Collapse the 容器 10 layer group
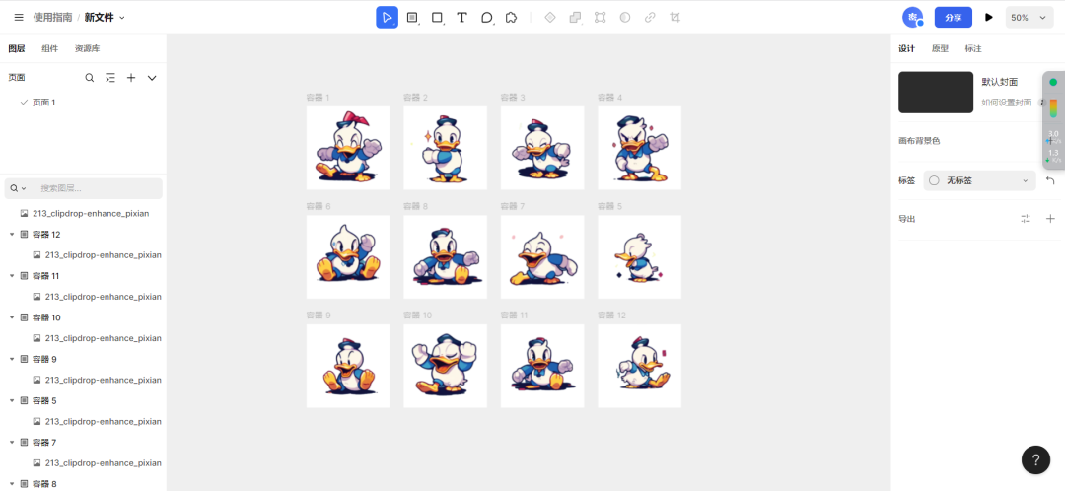This screenshot has height=491, width=1065. click(12, 317)
